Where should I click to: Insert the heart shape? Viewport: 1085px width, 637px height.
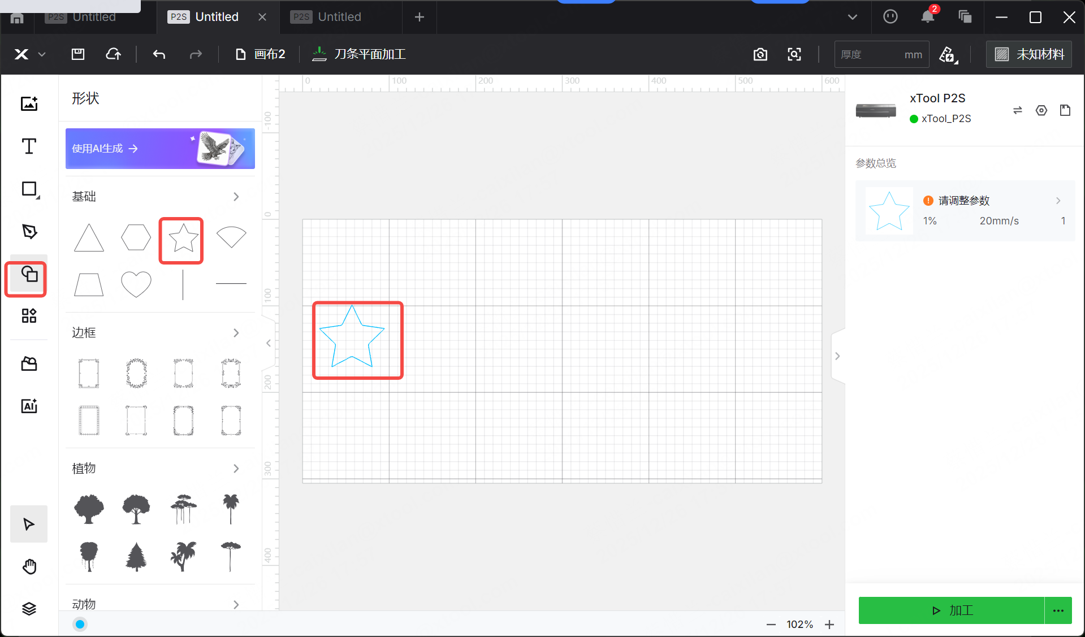click(x=136, y=284)
